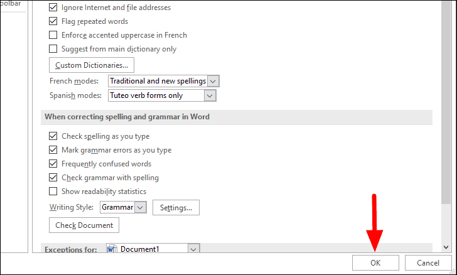Toggle Check grammar with spelling
This screenshot has height=275, width=457.
pyautogui.click(x=53, y=178)
